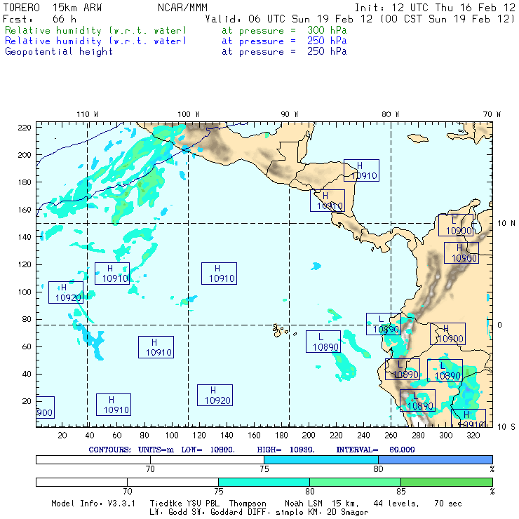Click the 'NCAR/MMM' header label
This screenshot has width=519, height=519.
click(x=182, y=8)
